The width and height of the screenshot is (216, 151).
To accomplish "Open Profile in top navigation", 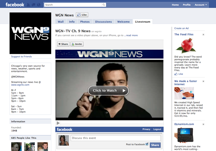I will pos(187,5).
